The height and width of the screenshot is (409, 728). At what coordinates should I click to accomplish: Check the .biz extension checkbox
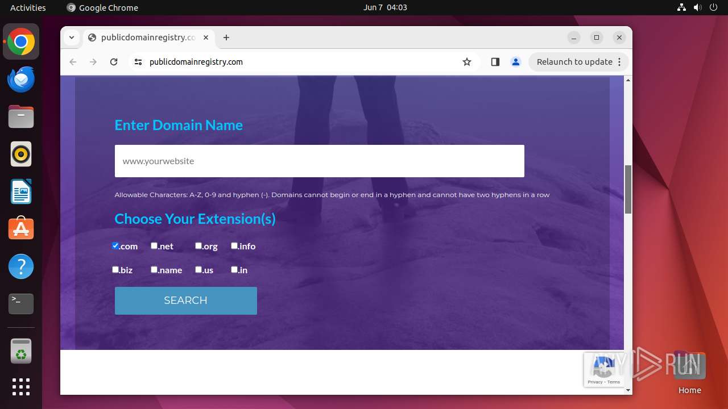coord(115,269)
